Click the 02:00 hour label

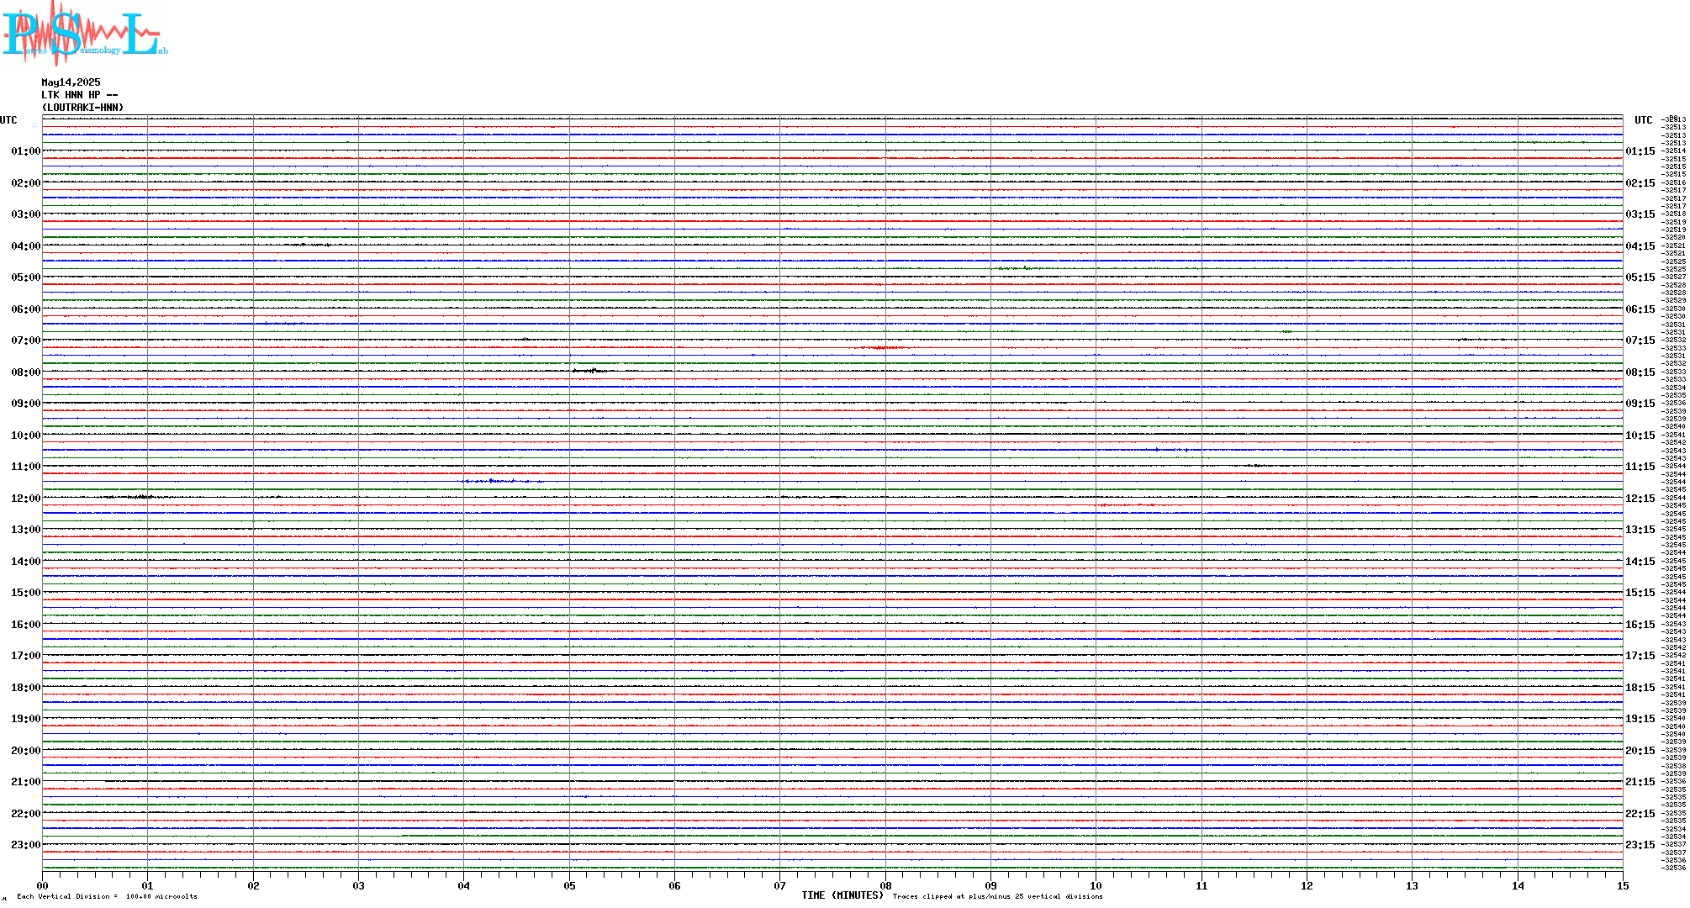26,183
